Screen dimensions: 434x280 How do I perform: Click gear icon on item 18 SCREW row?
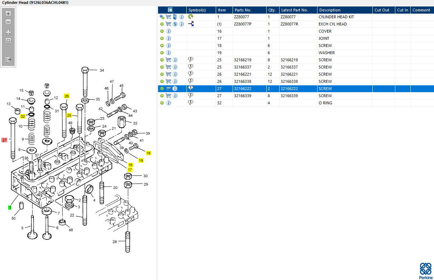coord(162,46)
